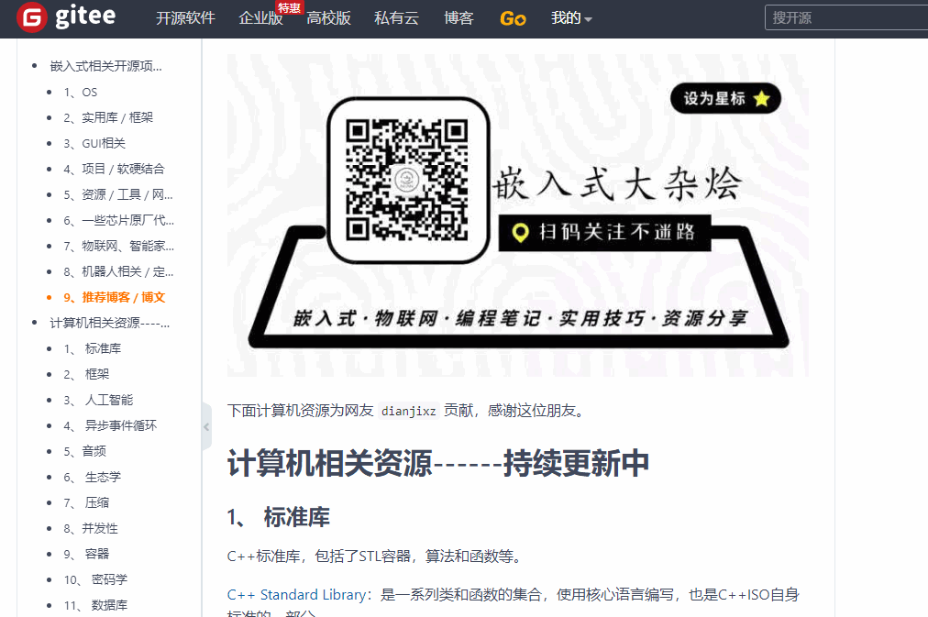Click the 设为星标 star badge
This screenshot has width=928, height=617.
point(725,99)
